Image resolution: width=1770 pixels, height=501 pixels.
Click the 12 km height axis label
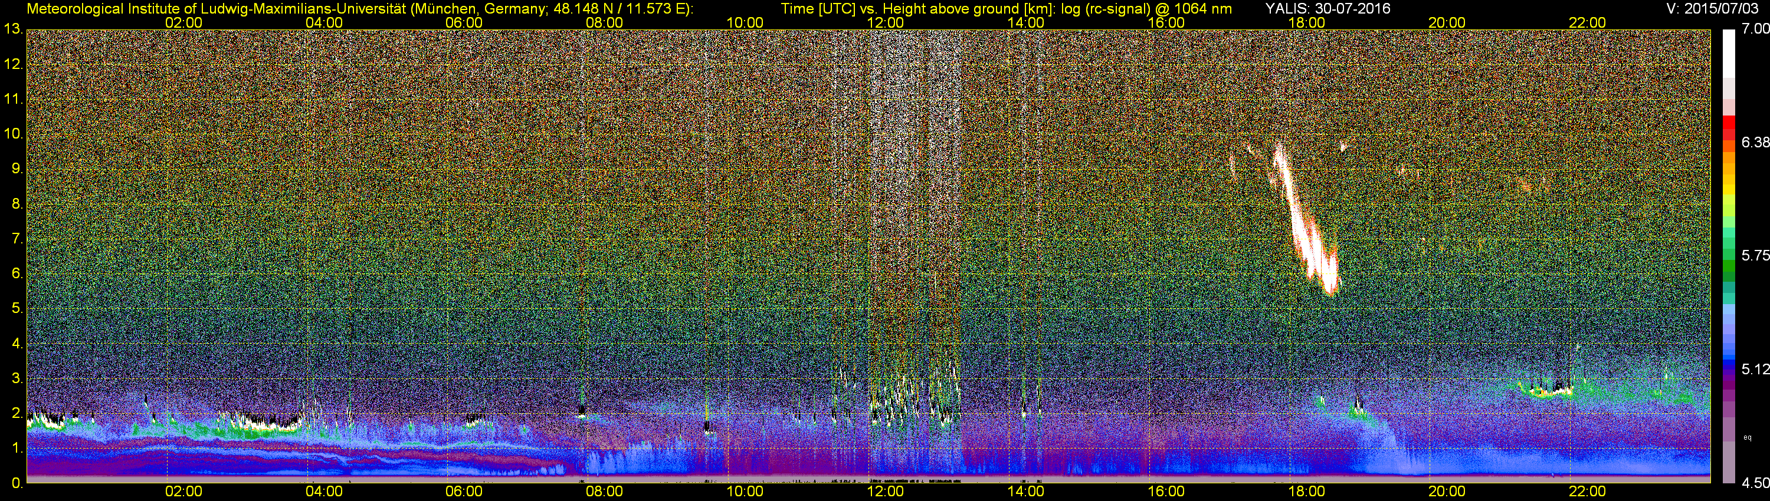(x=13, y=64)
